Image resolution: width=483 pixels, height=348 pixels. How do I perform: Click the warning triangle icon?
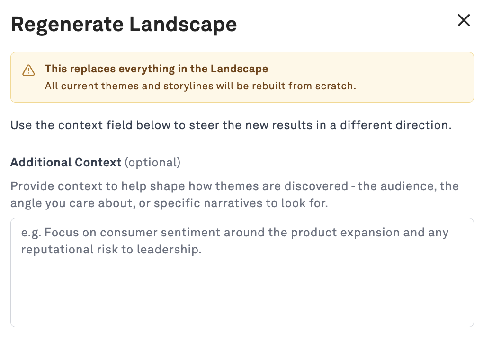click(x=28, y=70)
